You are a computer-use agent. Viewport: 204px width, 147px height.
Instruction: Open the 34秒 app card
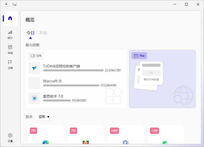pyautogui.click(x=126, y=135)
